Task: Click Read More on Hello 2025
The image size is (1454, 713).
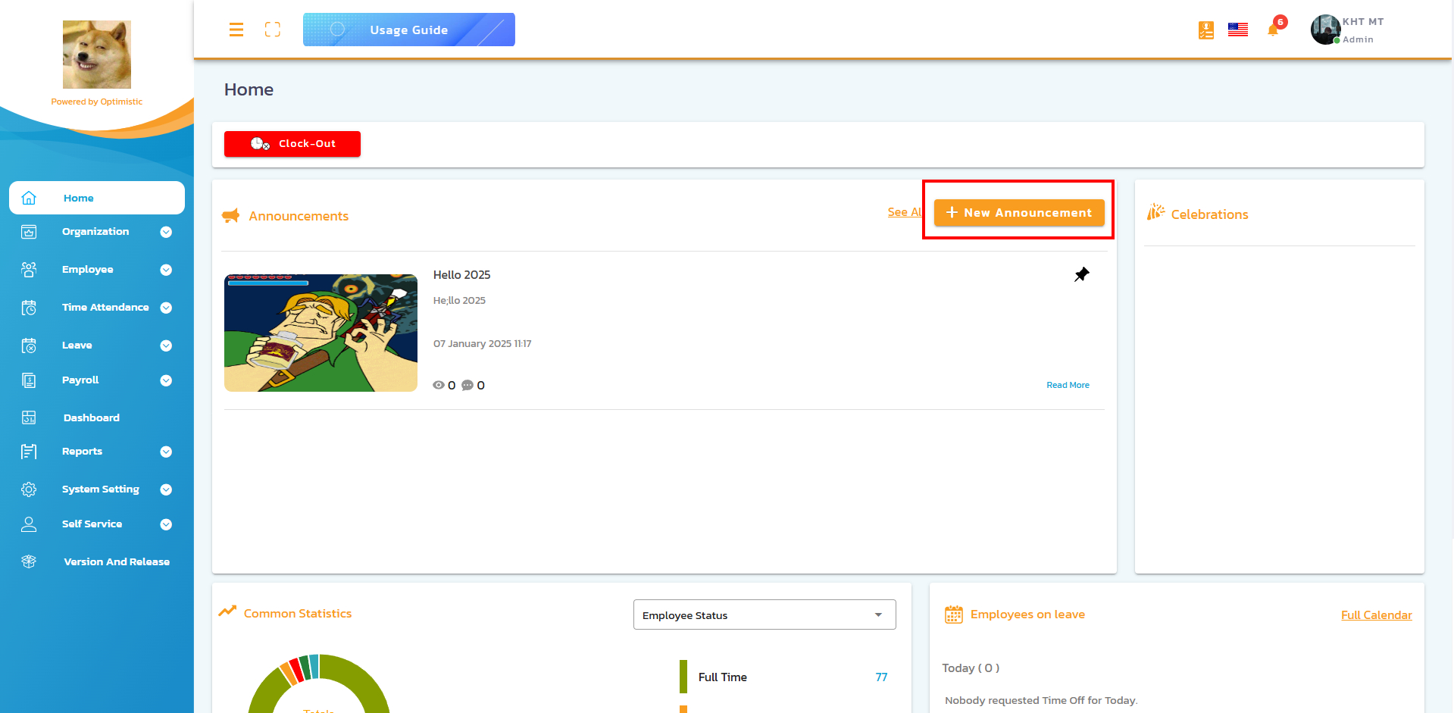Action: point(1068,385)
